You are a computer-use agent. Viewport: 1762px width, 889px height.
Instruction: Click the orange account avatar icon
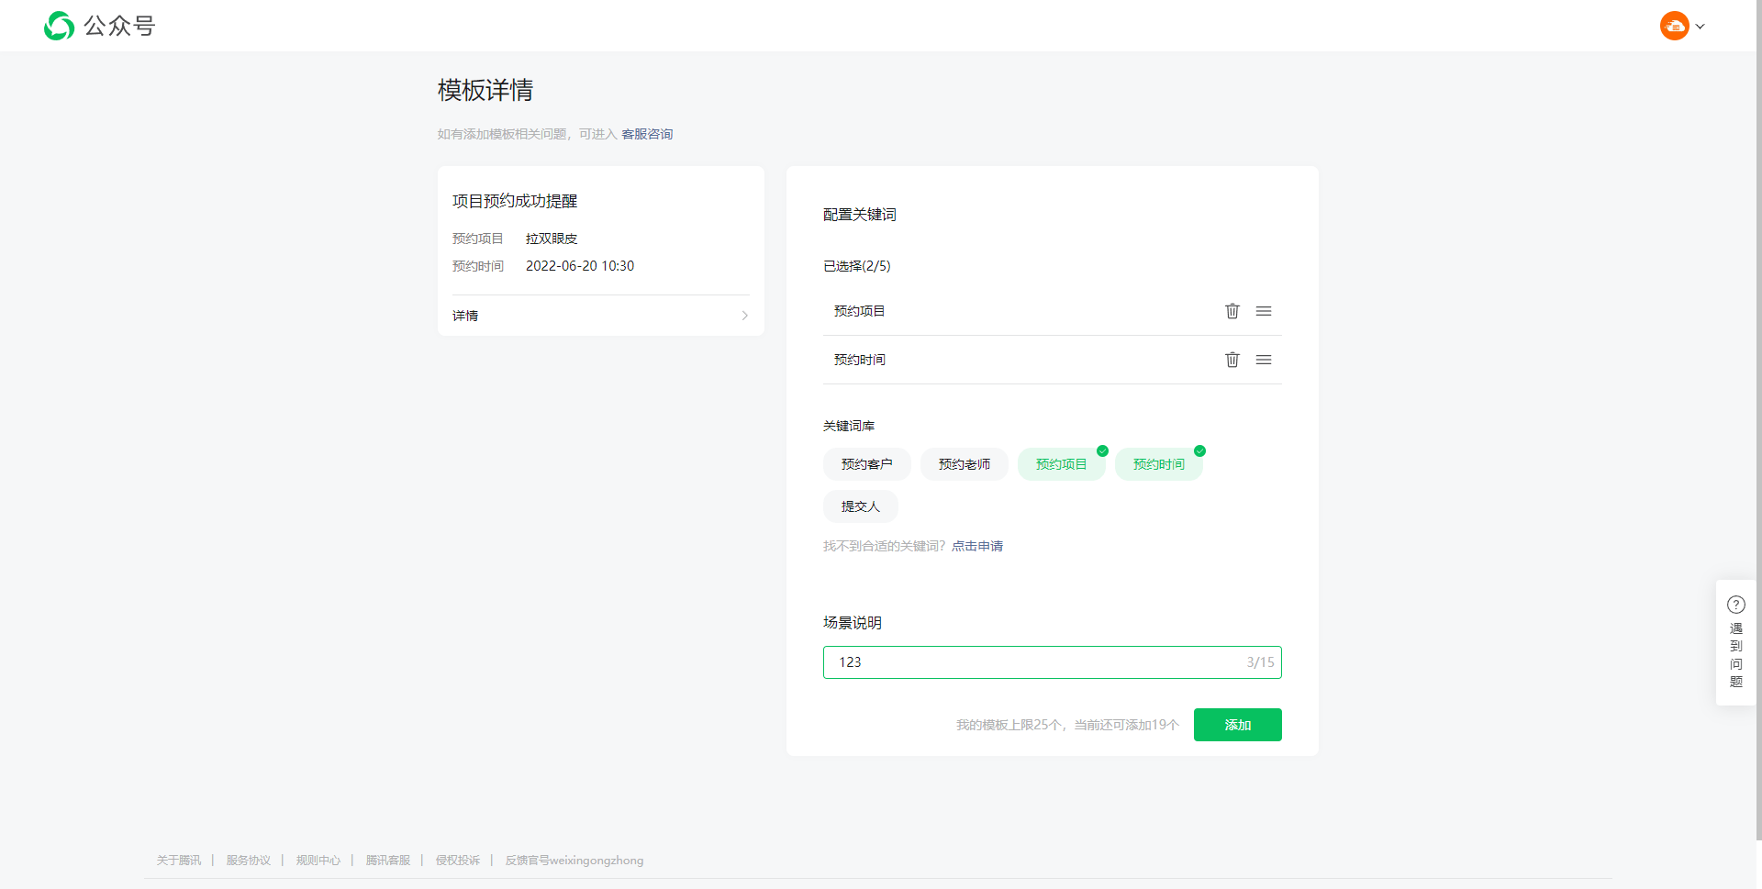(x=1674, y=26)
